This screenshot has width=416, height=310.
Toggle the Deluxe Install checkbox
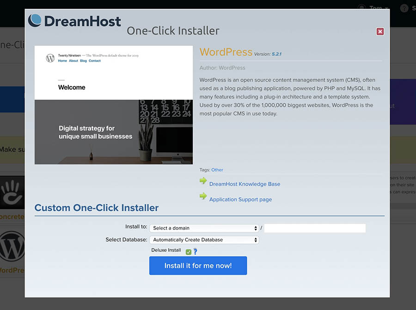[x=189, y=251]
